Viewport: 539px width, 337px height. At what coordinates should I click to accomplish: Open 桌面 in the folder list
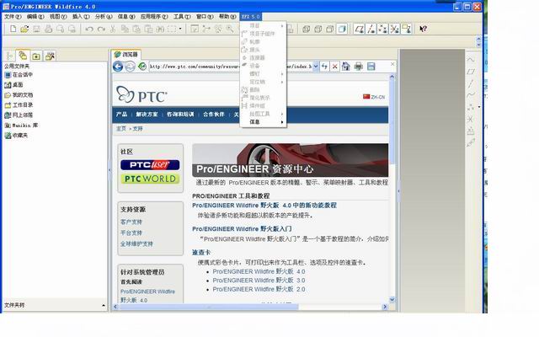(x=13, y=84)
